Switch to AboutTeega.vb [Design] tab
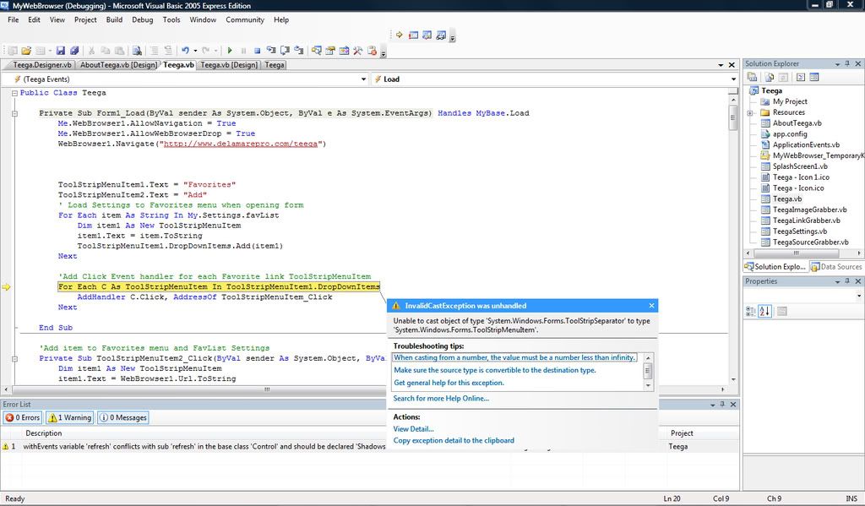The image size is (865, 506). click(118, 64)
